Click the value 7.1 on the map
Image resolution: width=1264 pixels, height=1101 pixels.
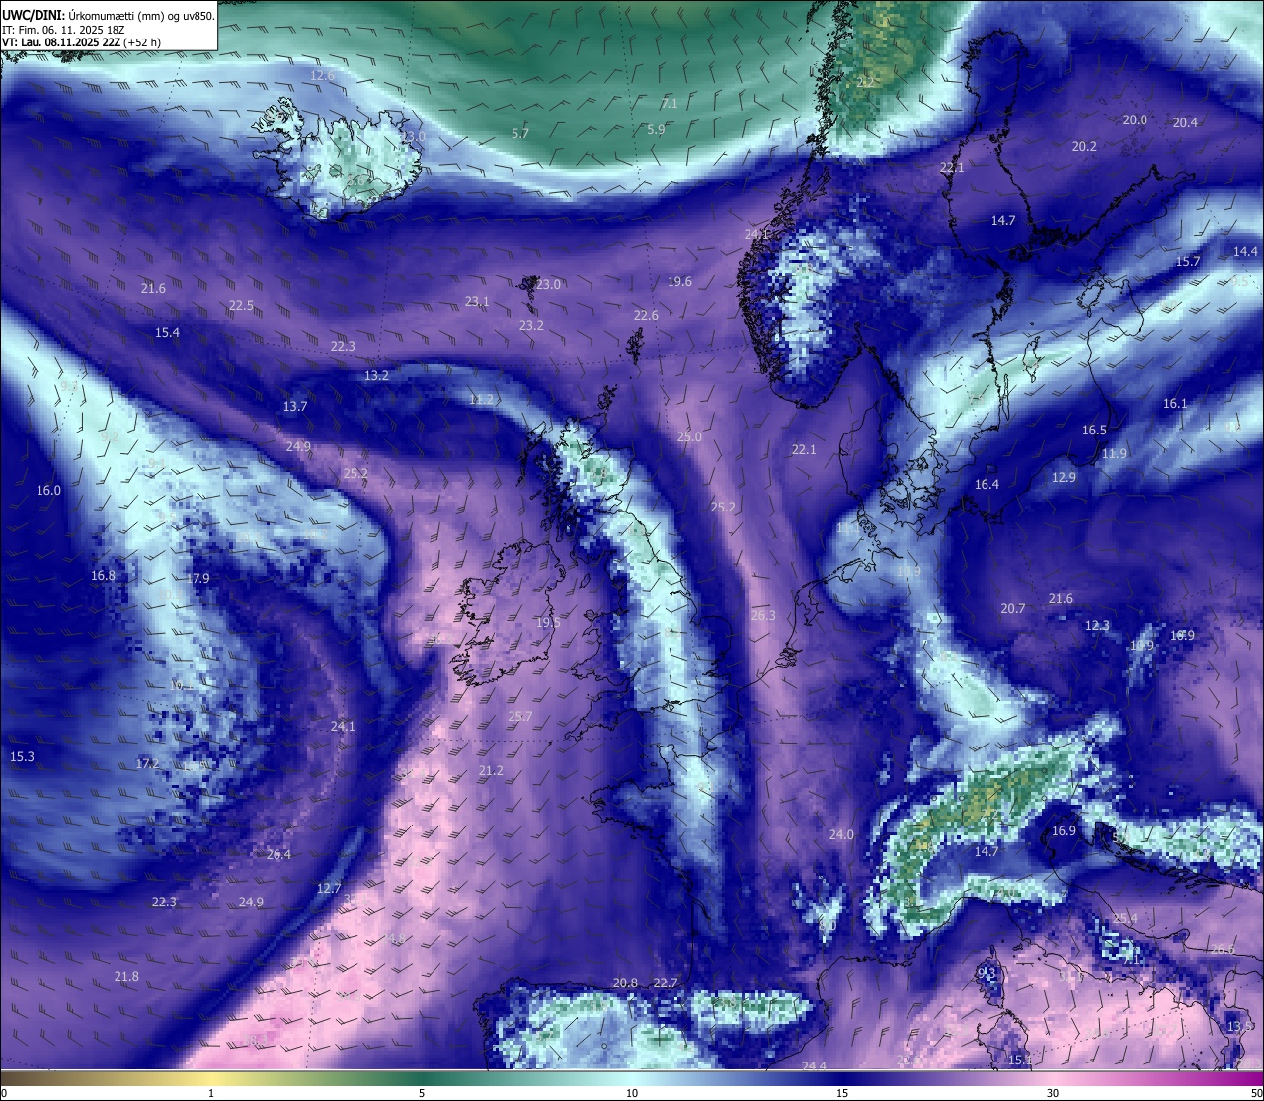670,104
